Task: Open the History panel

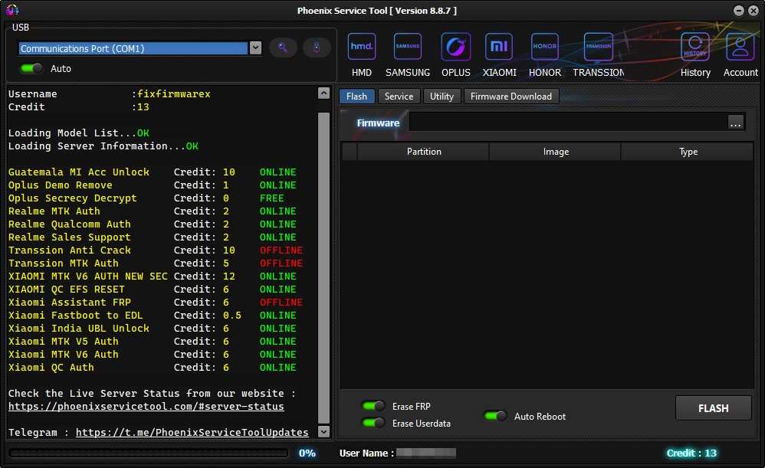Action: click(x=695, y=47)
